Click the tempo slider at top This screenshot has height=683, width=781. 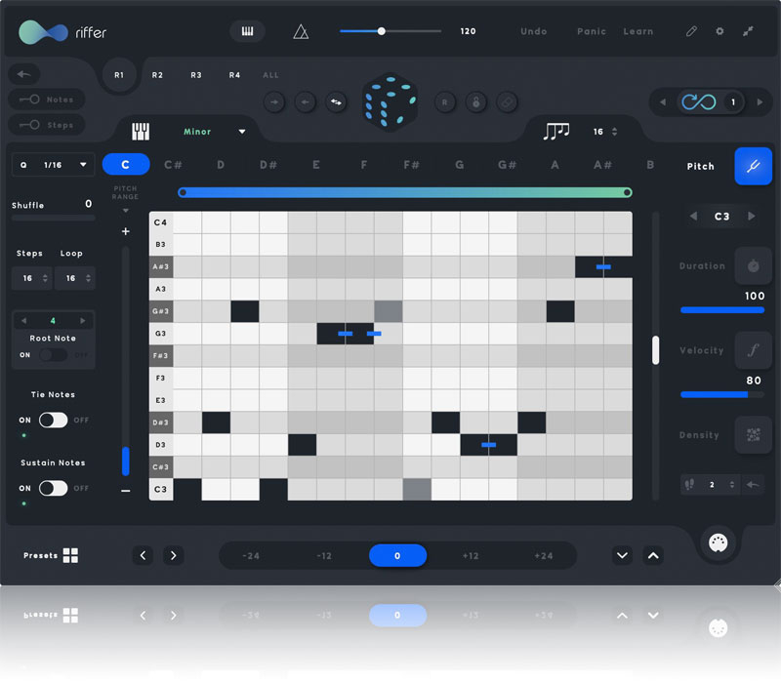pos(390,31)
